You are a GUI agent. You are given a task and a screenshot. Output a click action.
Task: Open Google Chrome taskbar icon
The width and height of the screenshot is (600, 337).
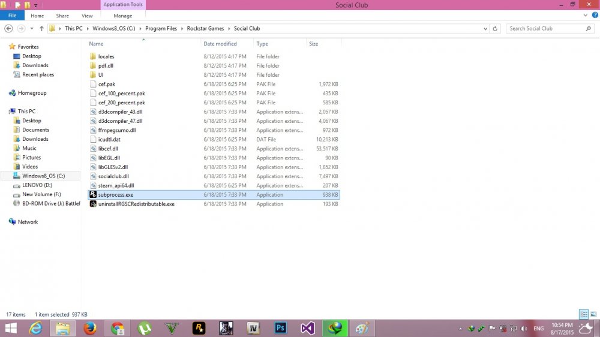click(118, 328)
